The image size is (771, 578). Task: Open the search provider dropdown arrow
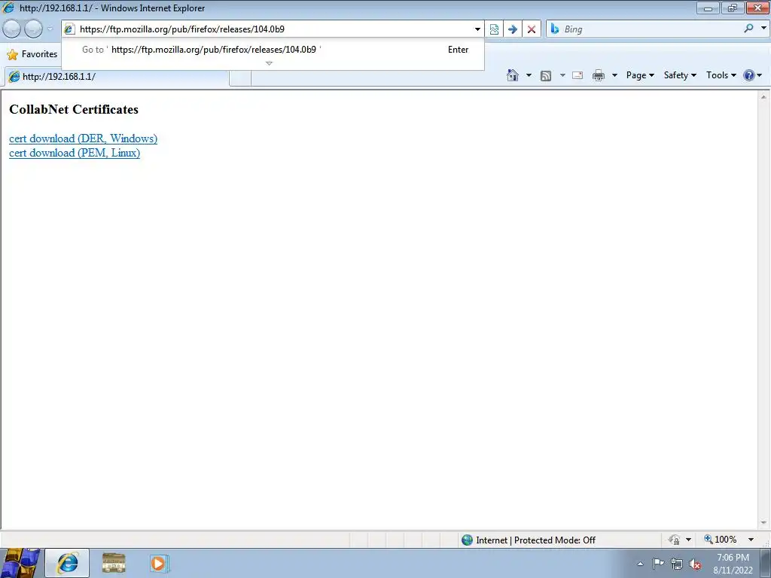click(x=763, y=28)
